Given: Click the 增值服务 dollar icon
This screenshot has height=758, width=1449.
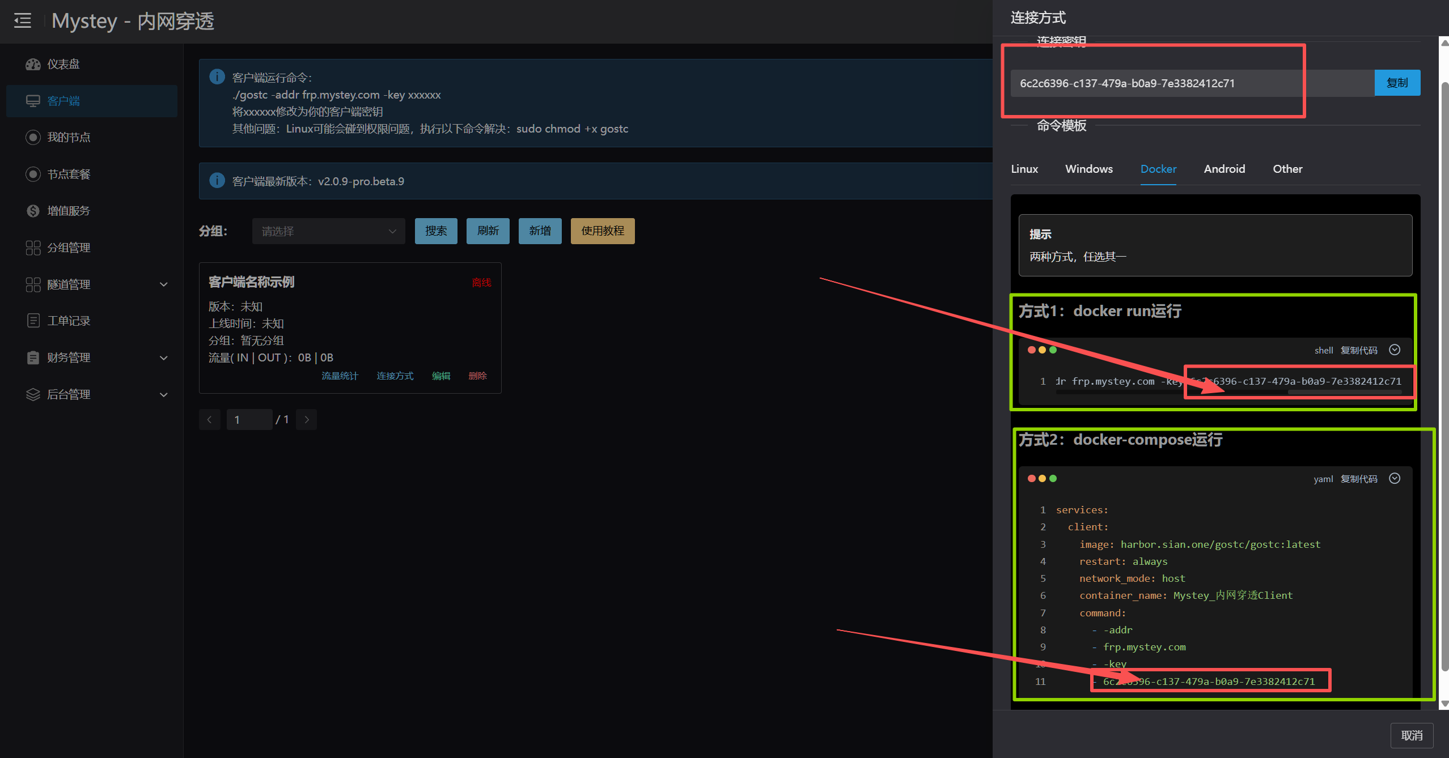Looking at the screenshot, I should [x=33, y=211].
